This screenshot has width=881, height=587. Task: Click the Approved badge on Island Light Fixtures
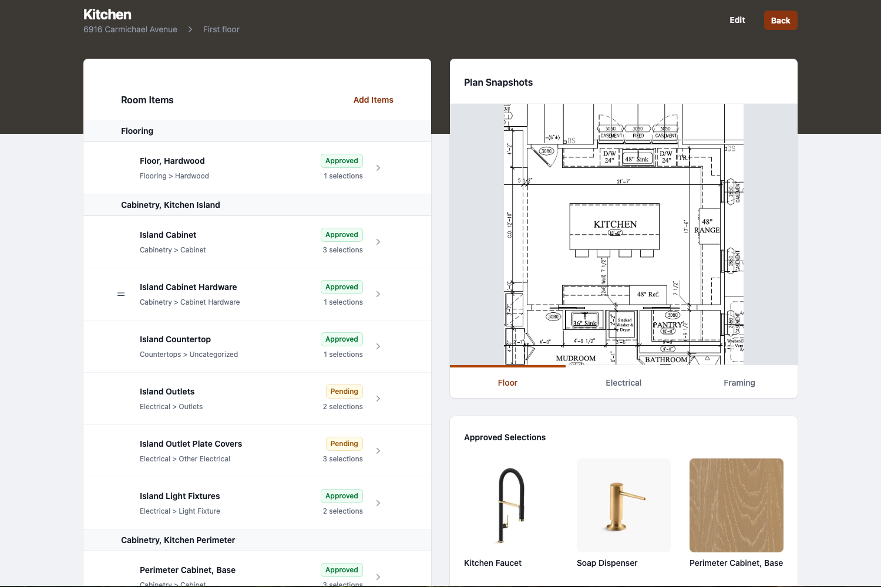[x=342, y=496]
